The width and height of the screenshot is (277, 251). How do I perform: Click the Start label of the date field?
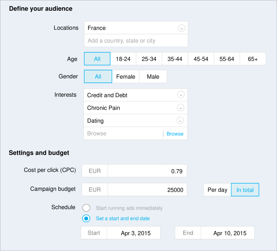(94, 233)
